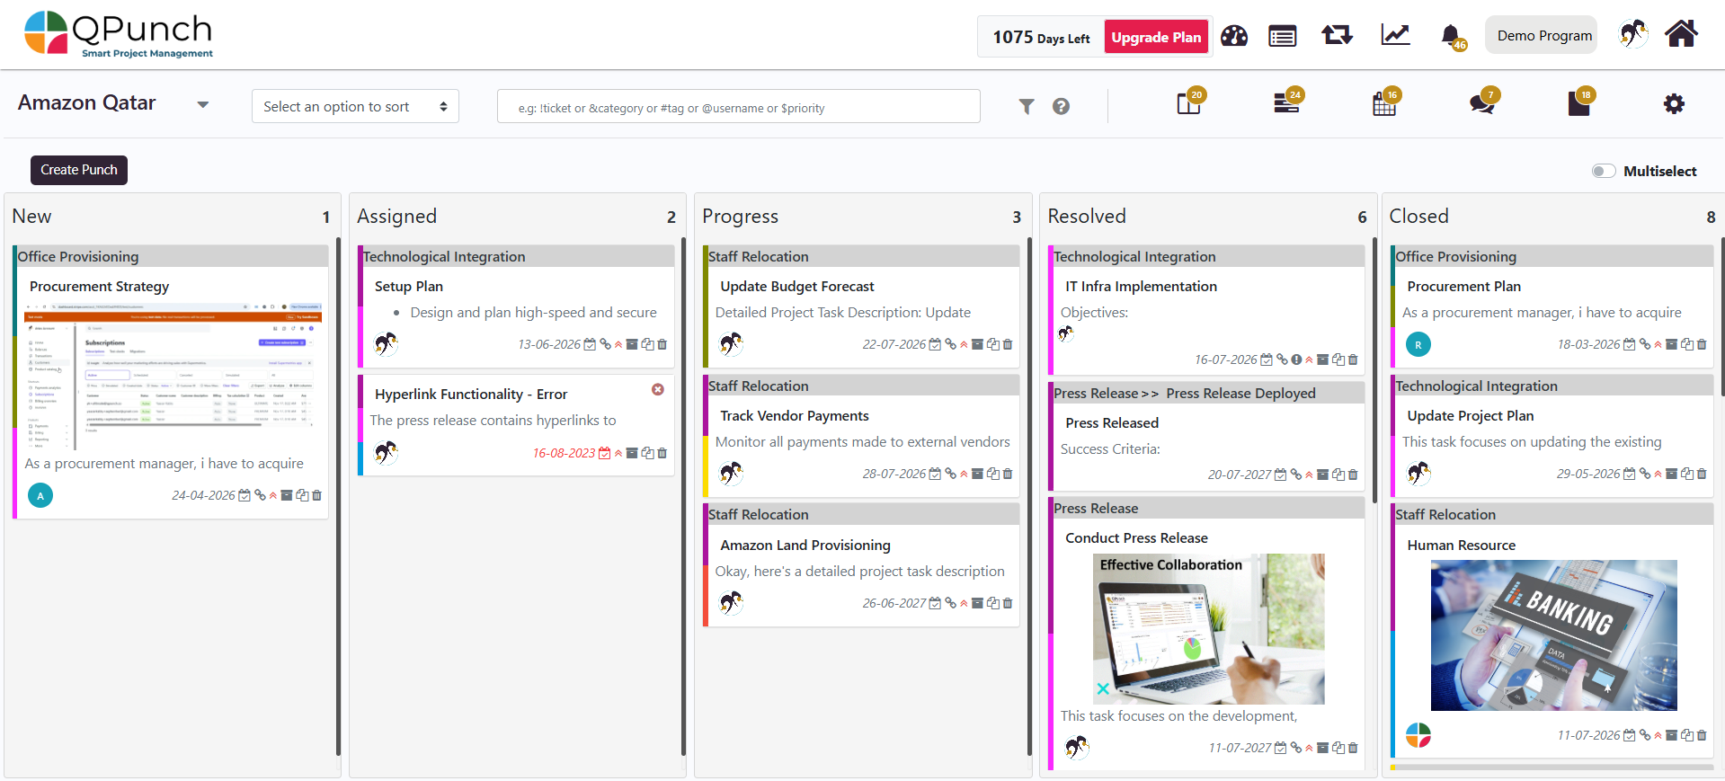
Task: Delete the Setup Plan card via trash icon
Action: (x=662, y=345)
